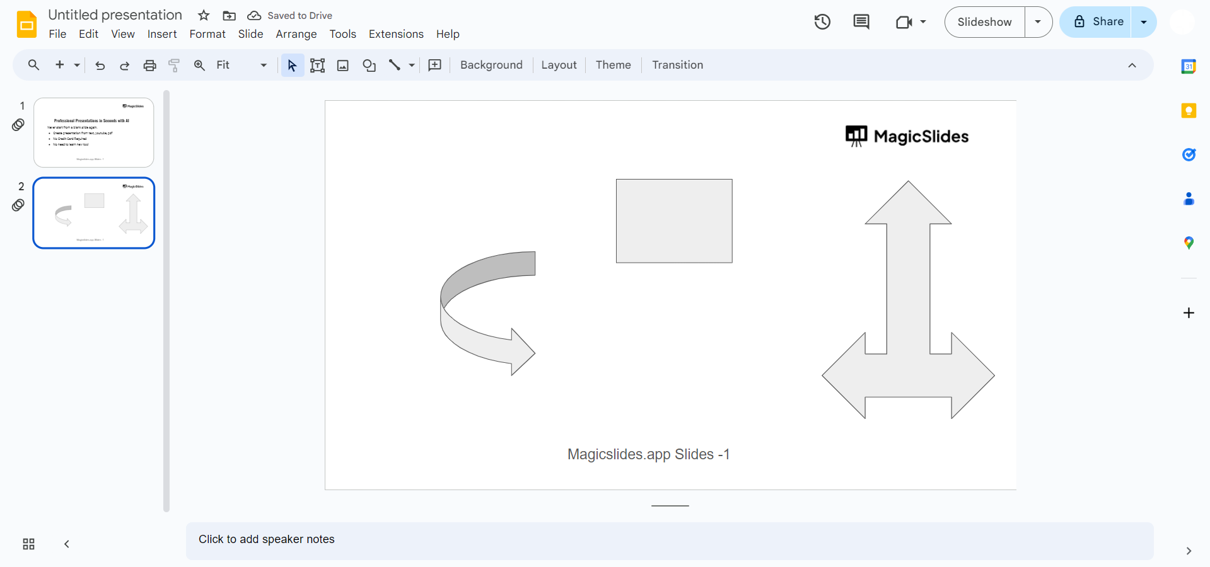Screen dimensions: 1210x567
Task: Open the Extensions menu
Action: (396, 34)
